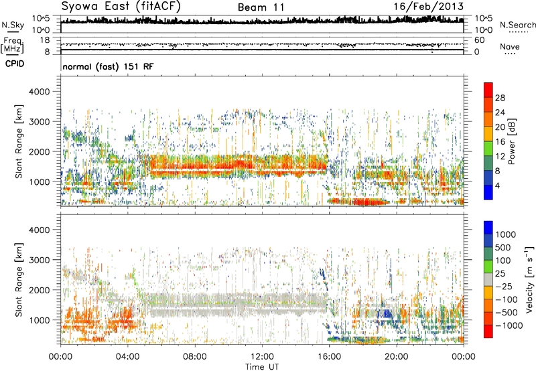The width and height of the screenshot is (536, 371).
Task: Pick the light green 12–16 dB Power colorbar segment
Action: (x=488, y=149)
